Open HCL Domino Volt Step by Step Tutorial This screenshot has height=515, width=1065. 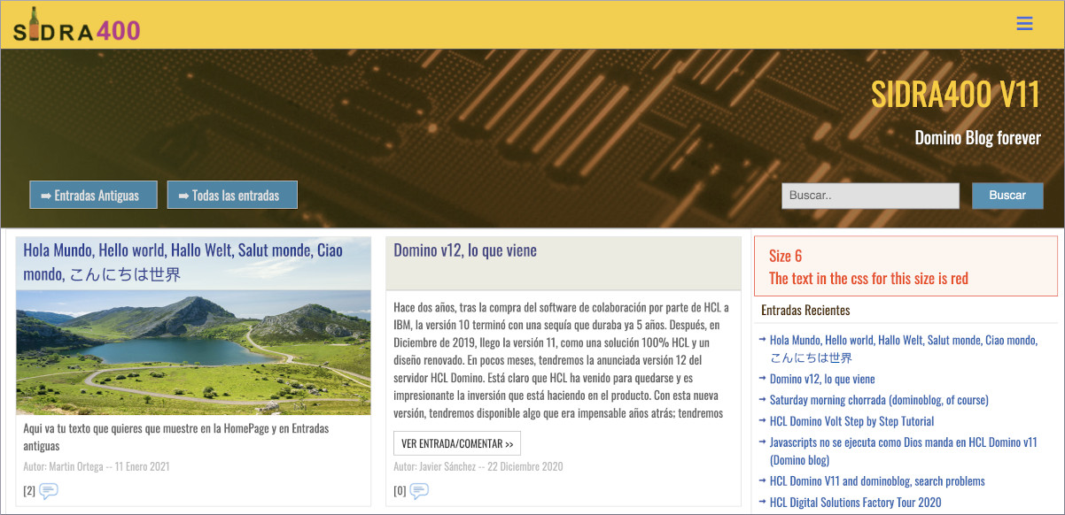[x=851, y=421]
